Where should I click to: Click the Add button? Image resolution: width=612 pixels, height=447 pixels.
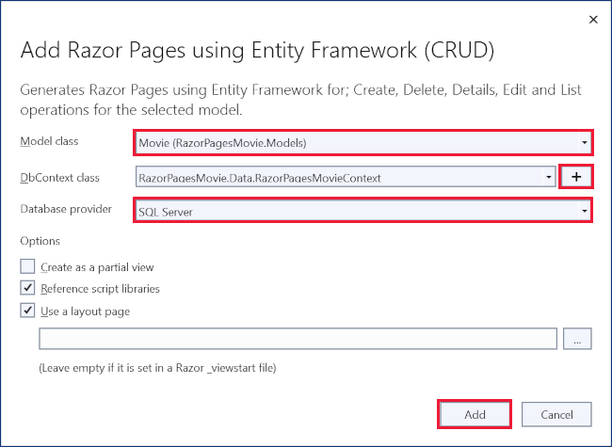coord(475,414)
